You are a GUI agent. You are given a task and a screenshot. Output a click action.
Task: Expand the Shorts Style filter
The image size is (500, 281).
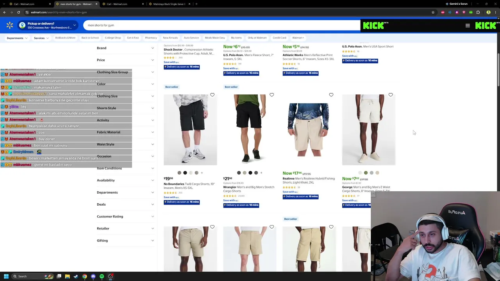125,108
